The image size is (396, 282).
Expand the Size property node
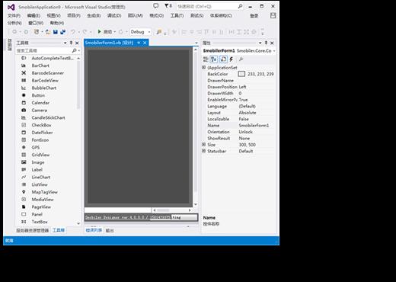tap(203, 144)
